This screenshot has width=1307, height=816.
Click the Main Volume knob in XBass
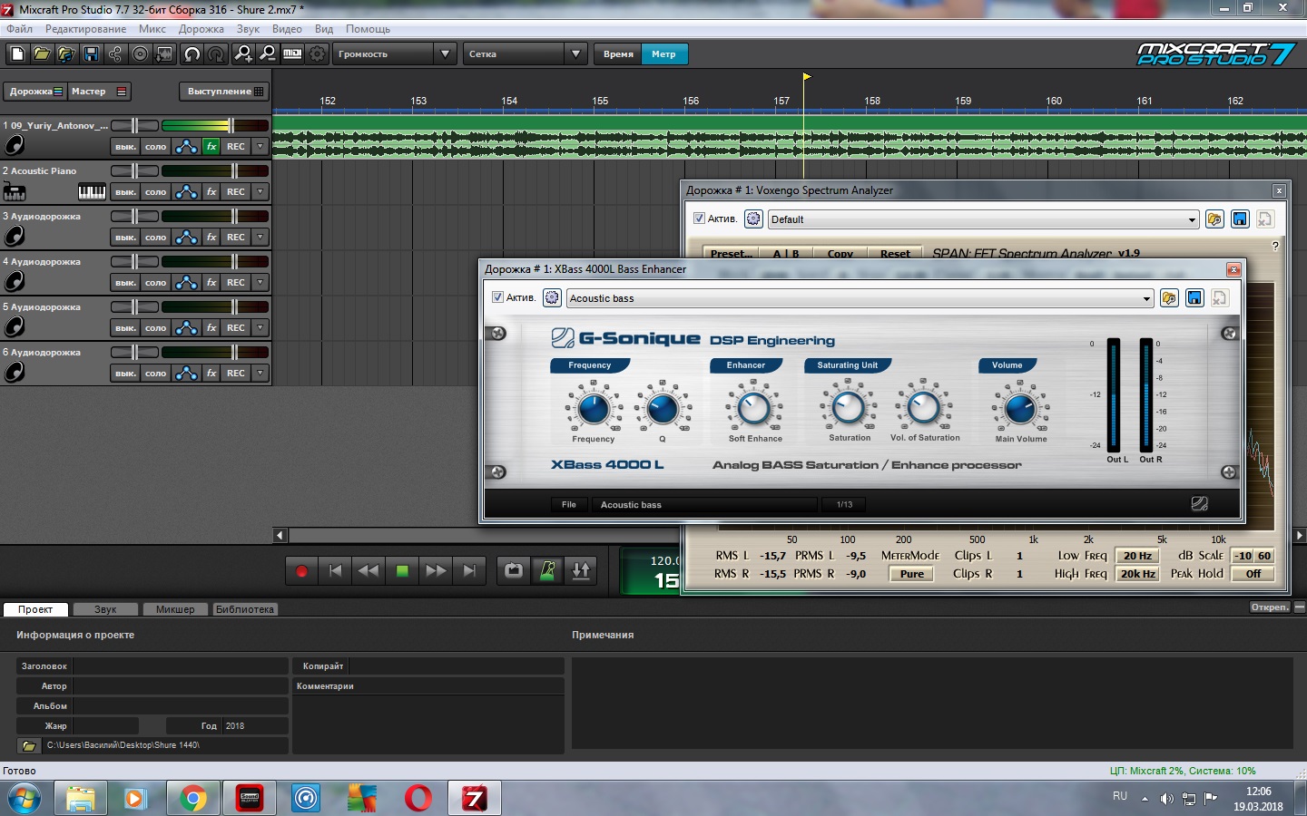tap(1020, 409)
